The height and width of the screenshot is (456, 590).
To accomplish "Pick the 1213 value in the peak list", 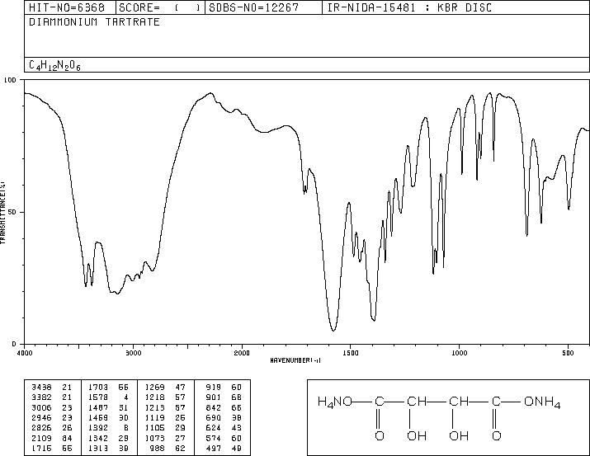I will click(x=154, y=407).
